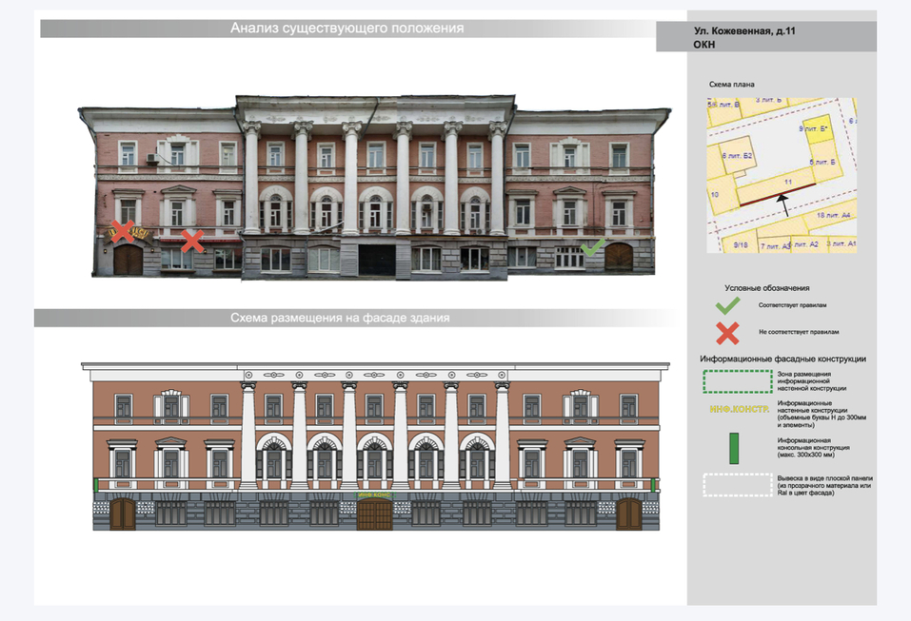Click the white dashed flat panel rectangle
This screenshot has height=621, width=911.
pyautogui.click(x=737, y=485)
